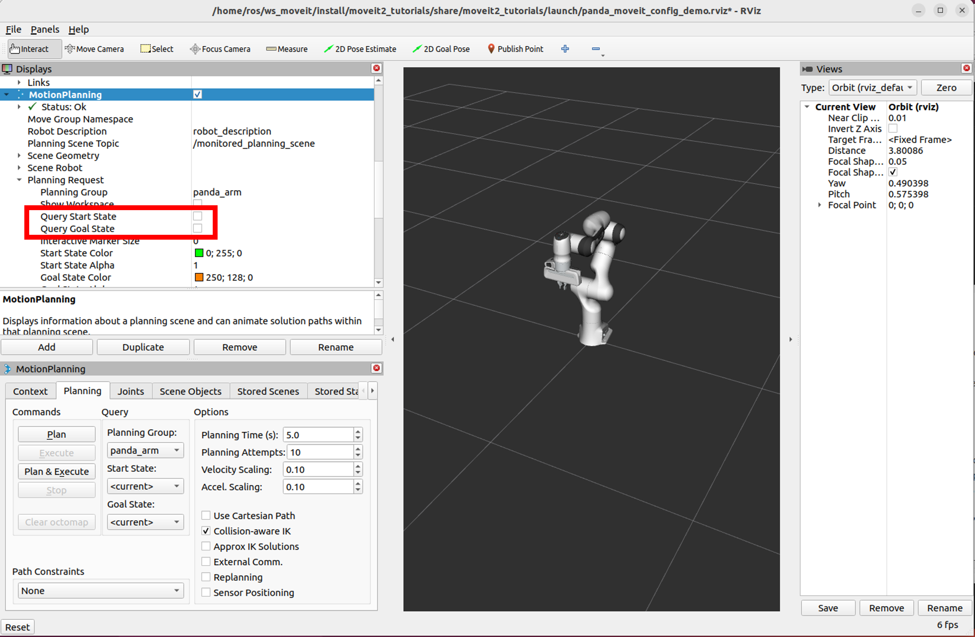The image size is (975, 637).
Task: Activate the Move Camera tool
Action: pyautogui.click(x=95, y=49)
